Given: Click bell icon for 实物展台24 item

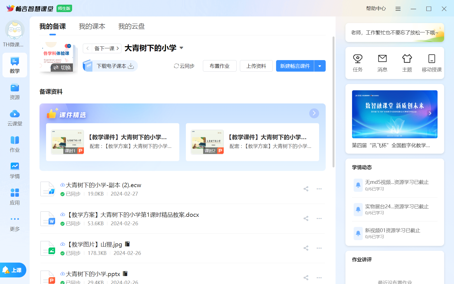Looking at the screenshot, I should tap(358, 209).
